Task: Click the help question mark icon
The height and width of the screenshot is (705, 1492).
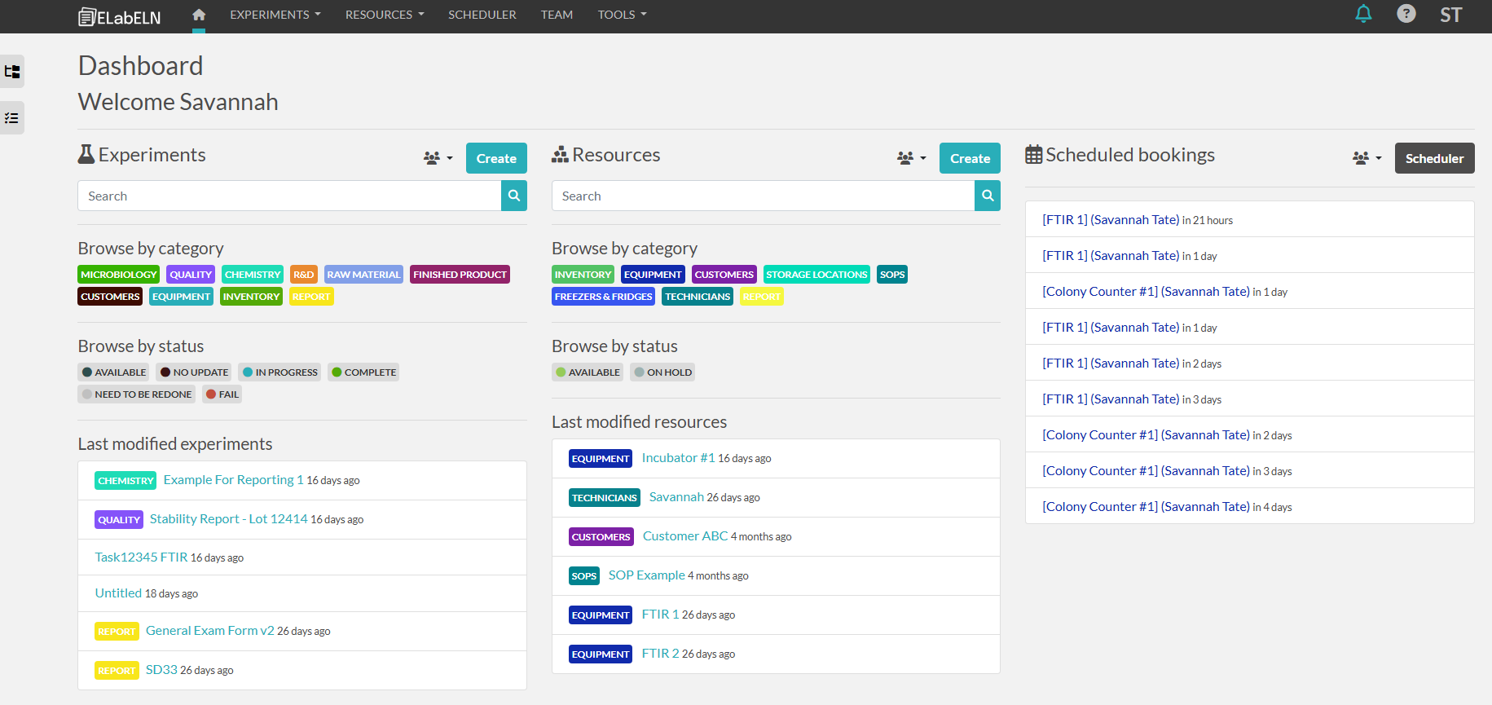Action: pos(1406,14)
